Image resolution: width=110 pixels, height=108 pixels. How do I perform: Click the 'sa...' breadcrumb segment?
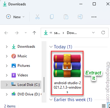point(57,33)
